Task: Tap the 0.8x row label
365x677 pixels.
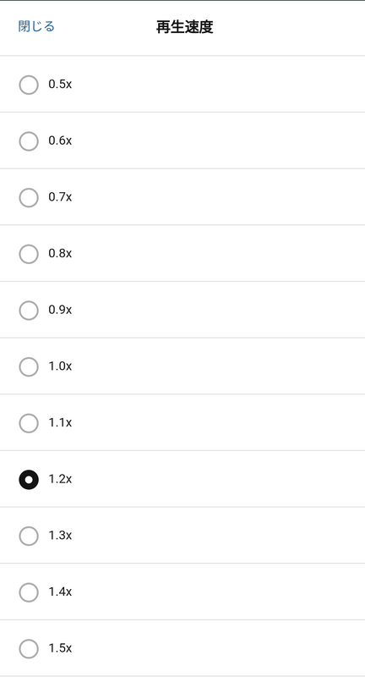Action: 60,253
